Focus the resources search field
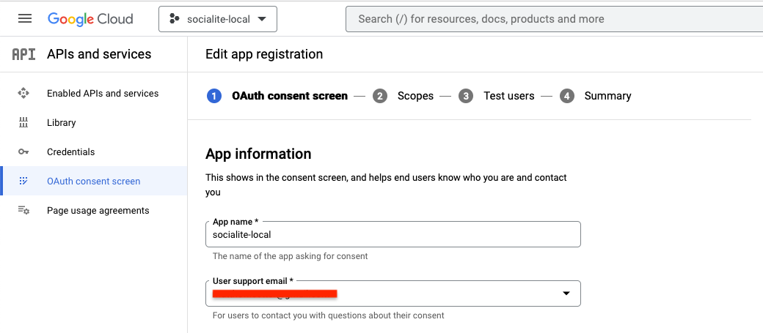 click(x=554, y=20)
